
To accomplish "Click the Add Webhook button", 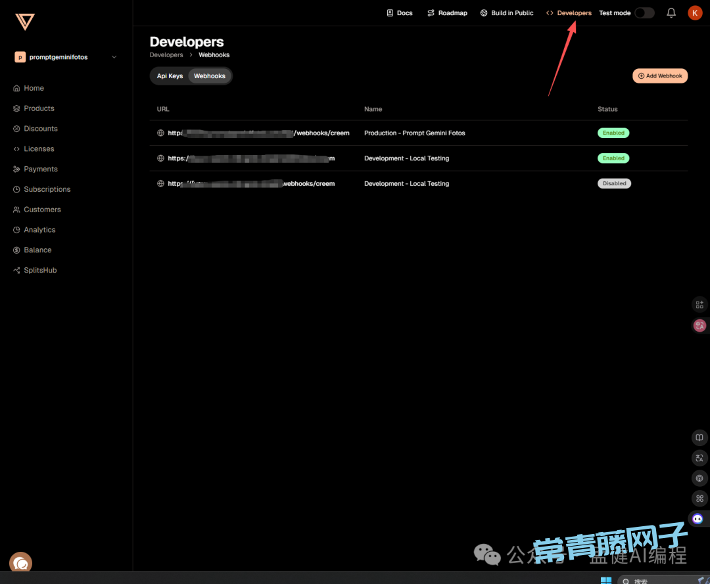I will click(660, 76).
